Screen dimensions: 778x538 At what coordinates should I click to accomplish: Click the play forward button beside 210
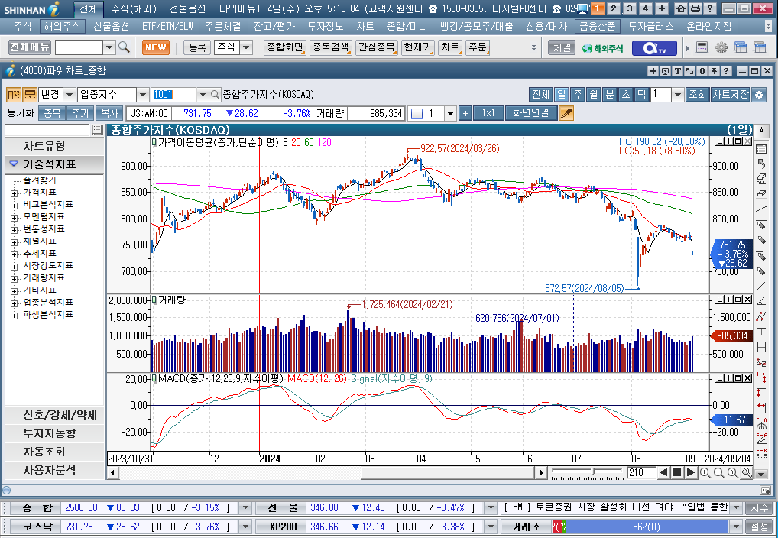690,472
